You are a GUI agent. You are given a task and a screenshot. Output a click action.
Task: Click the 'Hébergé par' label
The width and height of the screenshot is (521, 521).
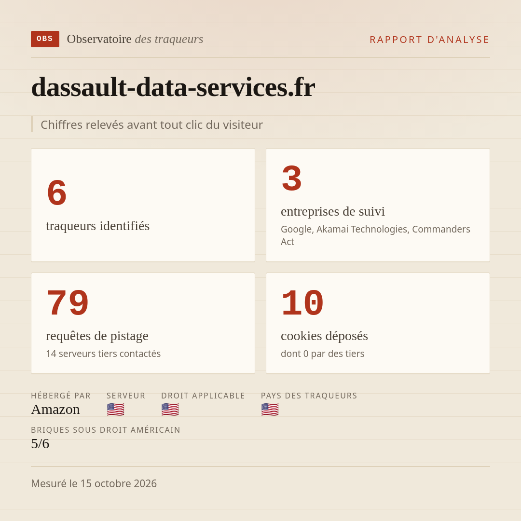[x=61, y=396]
